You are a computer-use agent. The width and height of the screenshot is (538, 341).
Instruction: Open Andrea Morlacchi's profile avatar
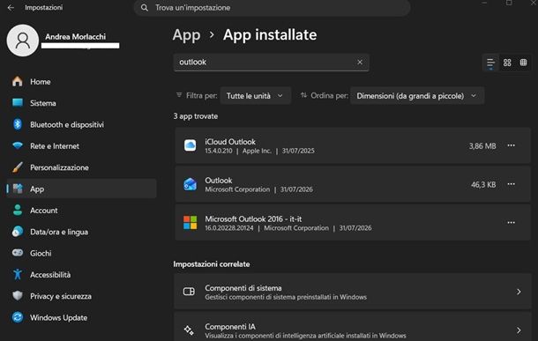(23, 41)
